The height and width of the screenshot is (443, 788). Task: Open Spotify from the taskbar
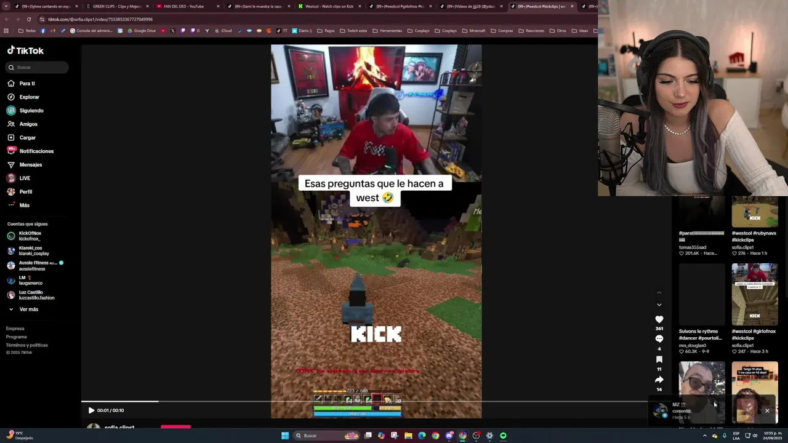(x=503, y=436)
